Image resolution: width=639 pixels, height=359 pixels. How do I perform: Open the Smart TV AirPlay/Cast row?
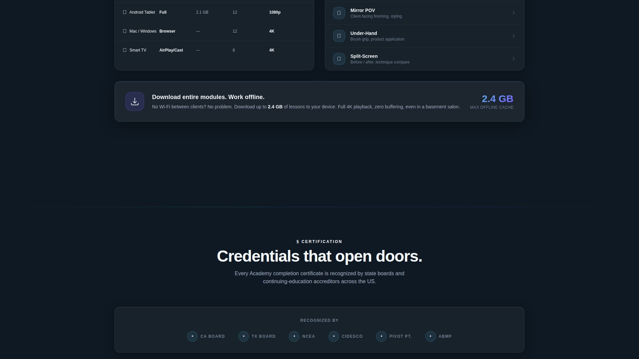pyautogui.click(x=214, y=50)
